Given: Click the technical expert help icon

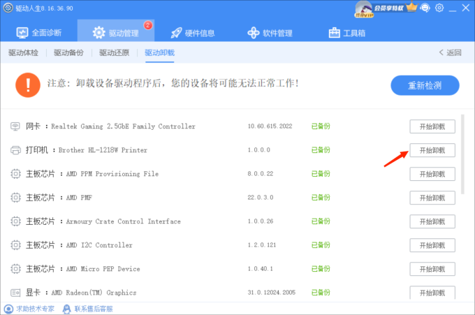Looking at the screenshot, I should [8, 309].
